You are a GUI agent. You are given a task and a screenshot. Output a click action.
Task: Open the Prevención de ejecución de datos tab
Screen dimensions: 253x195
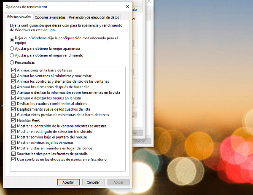click(x=95, y=17)
